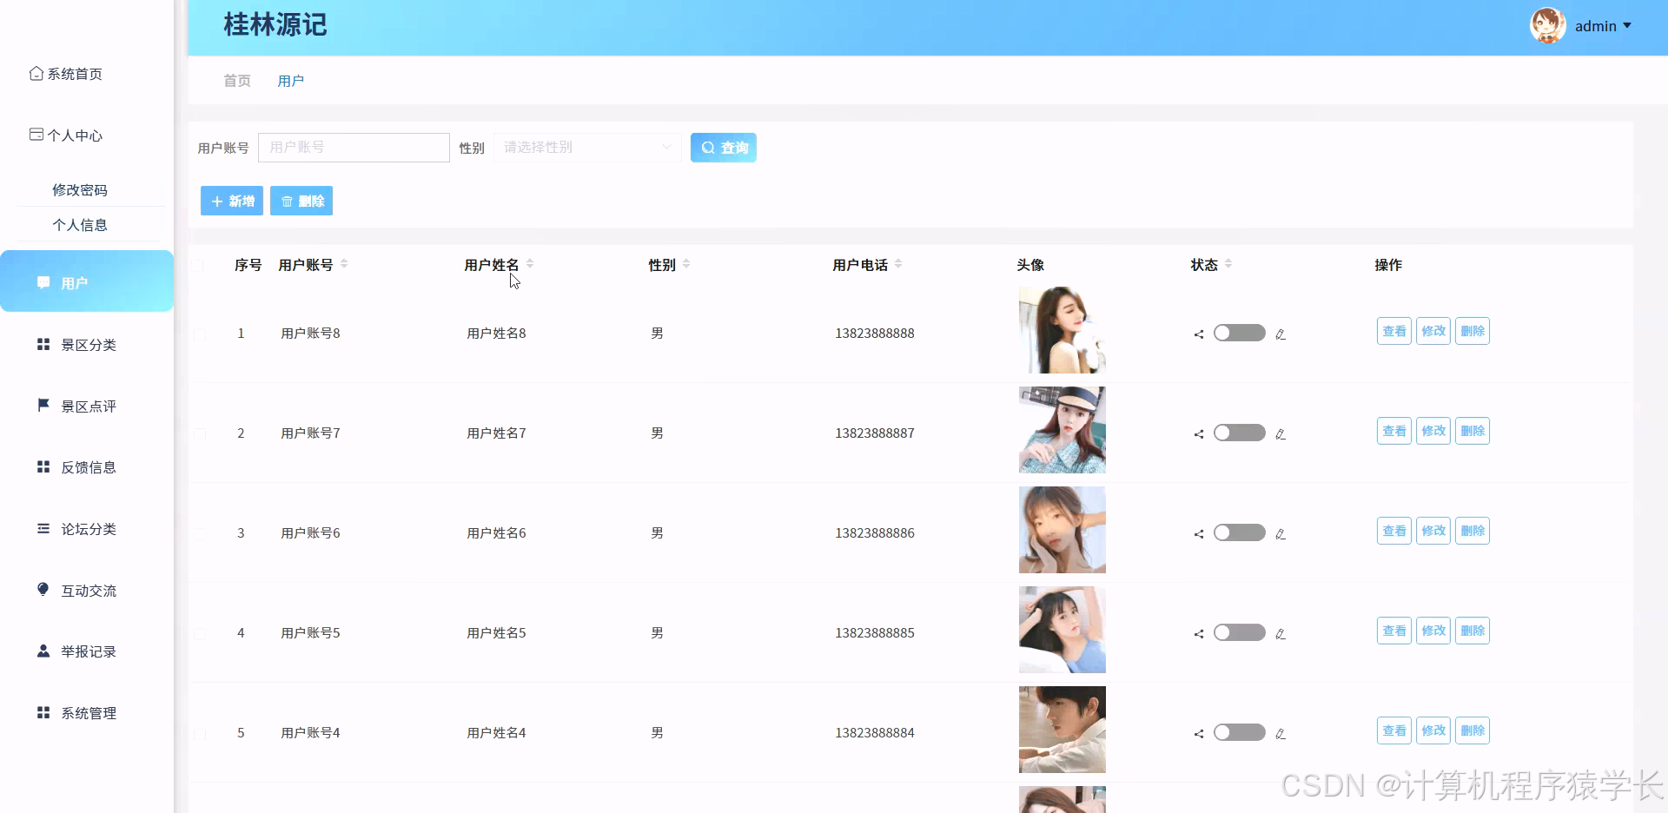
Task: Click 修改 for 用户账号7
Action: 1433,431
